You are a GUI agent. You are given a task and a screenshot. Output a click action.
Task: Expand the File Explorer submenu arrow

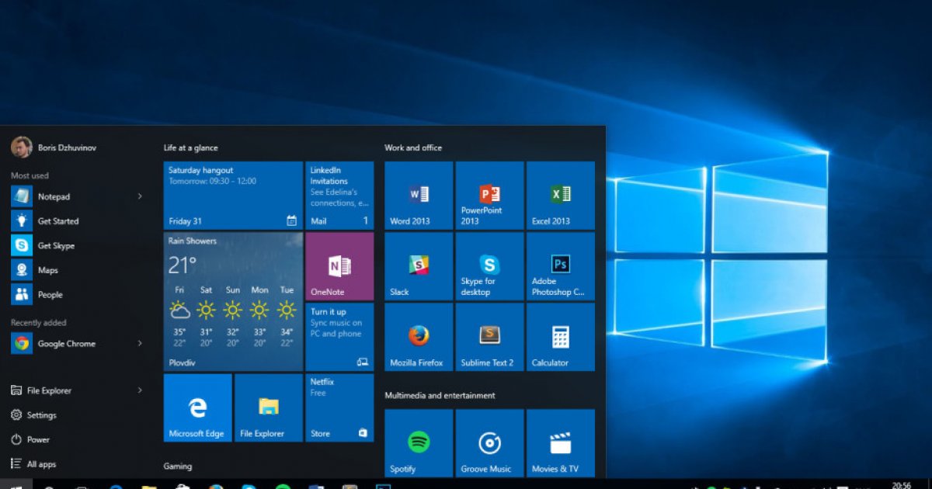point(140,390)
